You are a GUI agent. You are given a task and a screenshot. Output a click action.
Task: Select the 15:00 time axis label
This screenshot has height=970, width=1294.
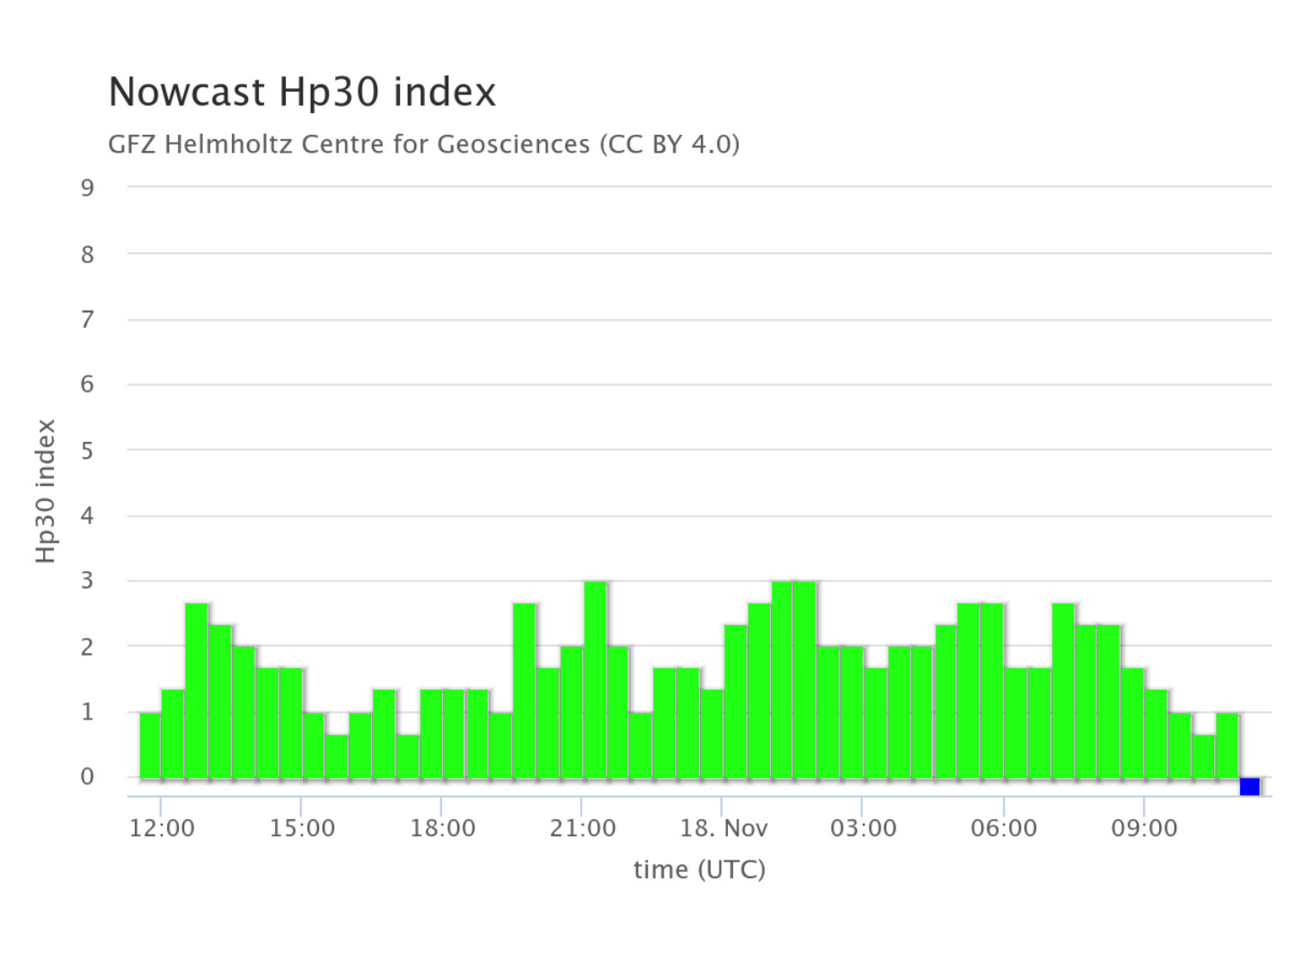[302, 828]
